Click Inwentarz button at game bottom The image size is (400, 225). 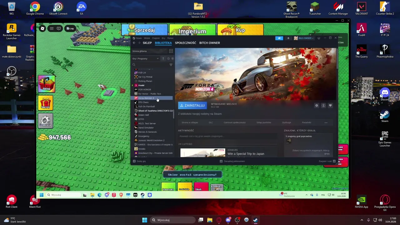tap(168, 187)
